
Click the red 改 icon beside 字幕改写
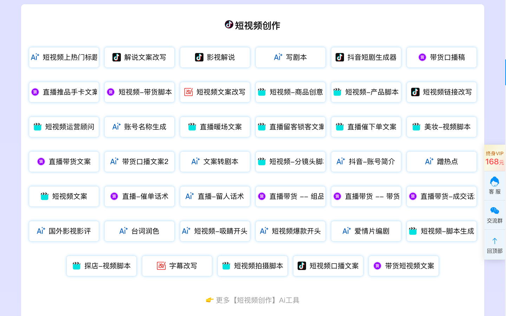click(161, 266)
